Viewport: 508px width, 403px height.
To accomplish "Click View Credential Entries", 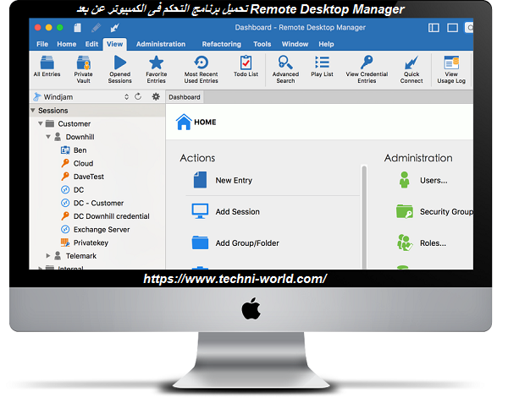I will click(367, 69).
